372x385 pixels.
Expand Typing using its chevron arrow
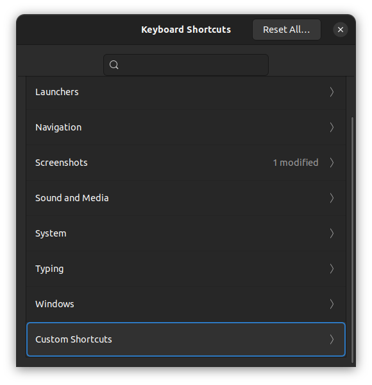coord(332,269)
